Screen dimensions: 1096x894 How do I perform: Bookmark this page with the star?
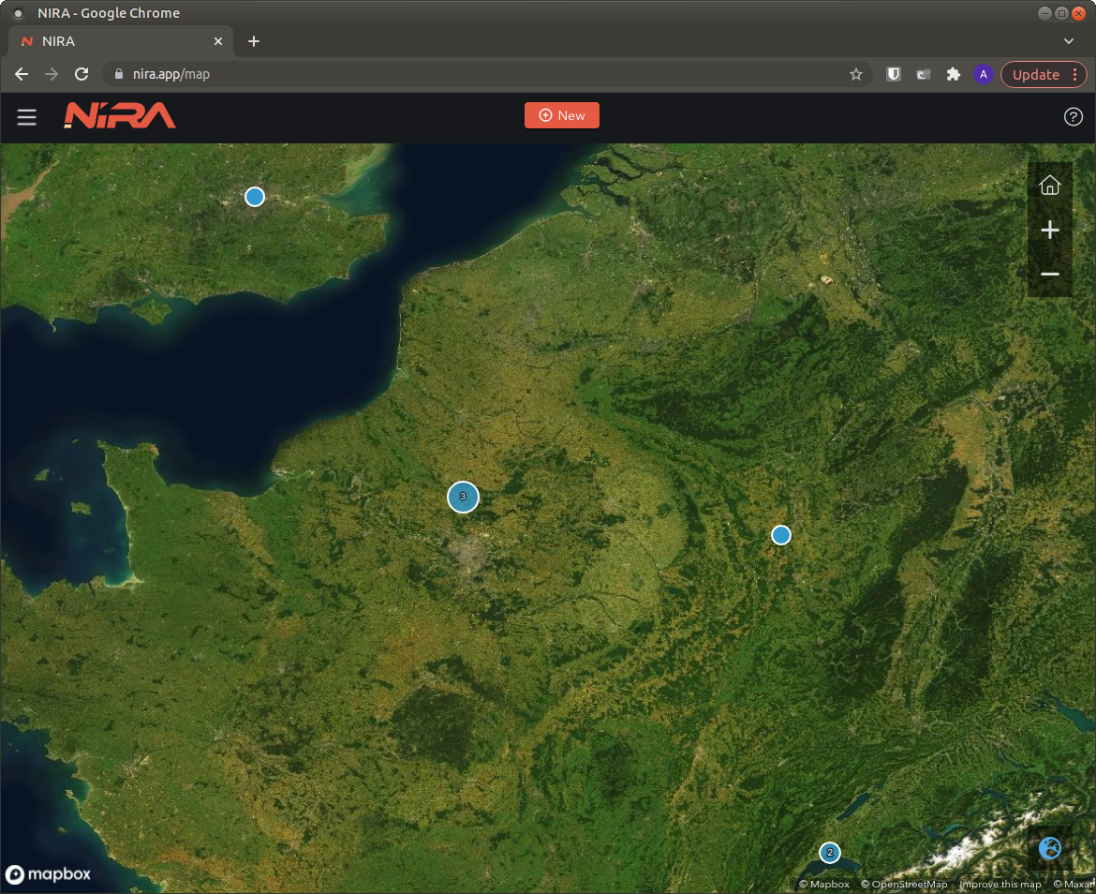coord(855,74)
